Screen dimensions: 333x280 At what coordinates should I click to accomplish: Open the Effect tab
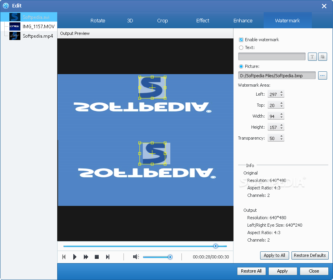(x=203, y=21)
